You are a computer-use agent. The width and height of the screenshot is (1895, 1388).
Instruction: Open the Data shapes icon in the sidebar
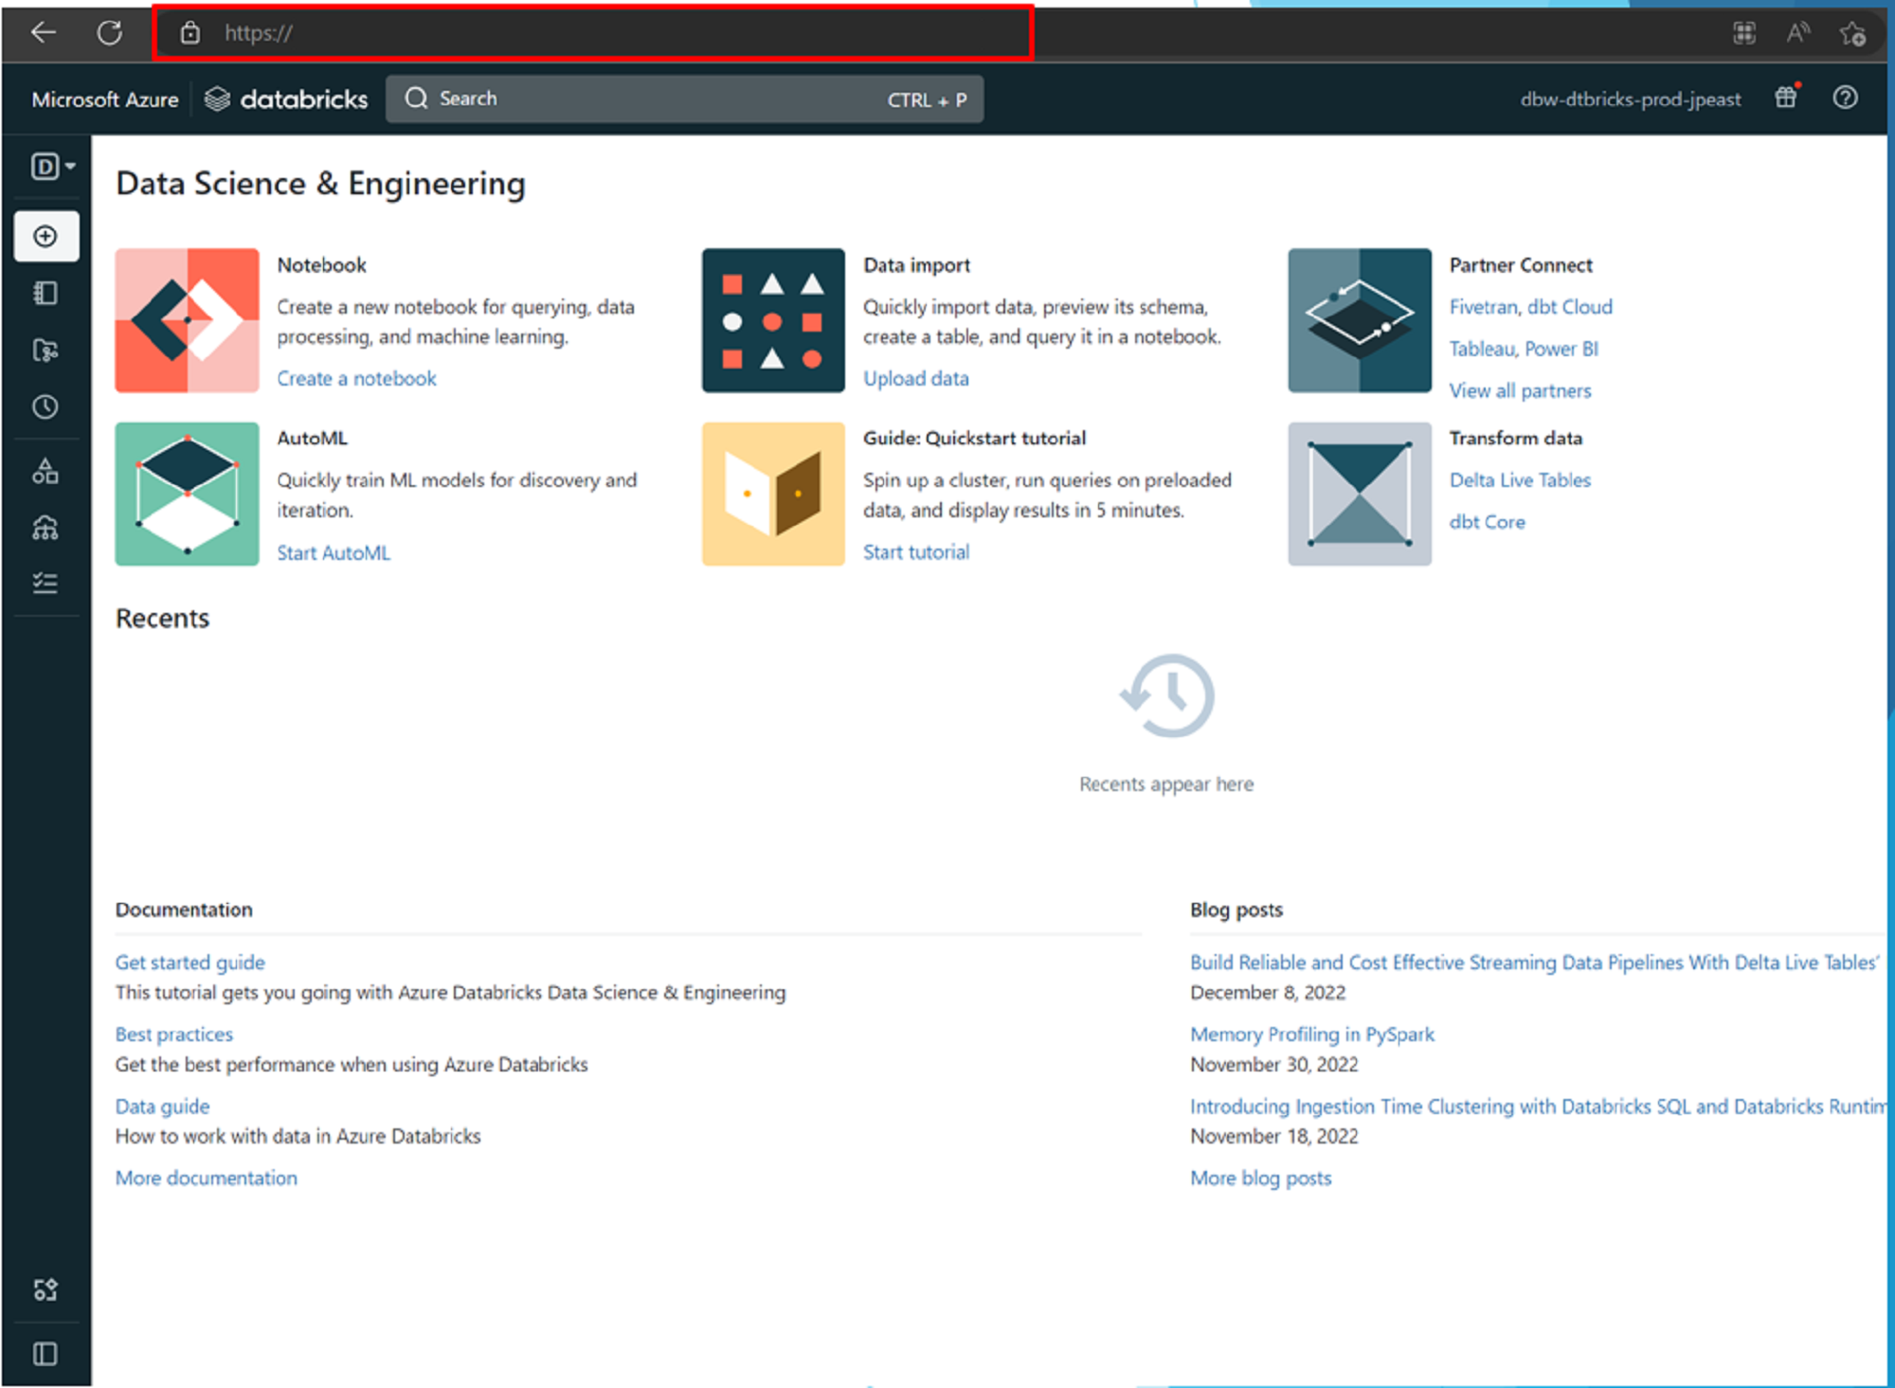[45, 471]
